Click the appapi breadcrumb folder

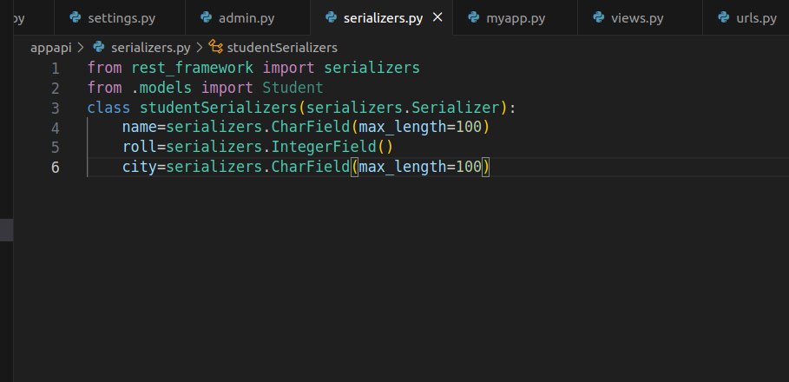pos(51,48)
